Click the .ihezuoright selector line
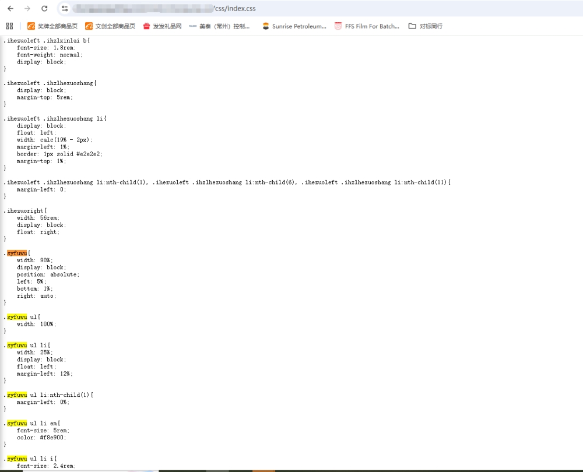Screen dimensions: 583x472 (25, 211)
